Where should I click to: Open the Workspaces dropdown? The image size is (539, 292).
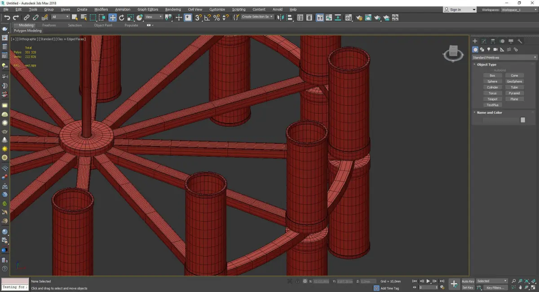(519, 9)
